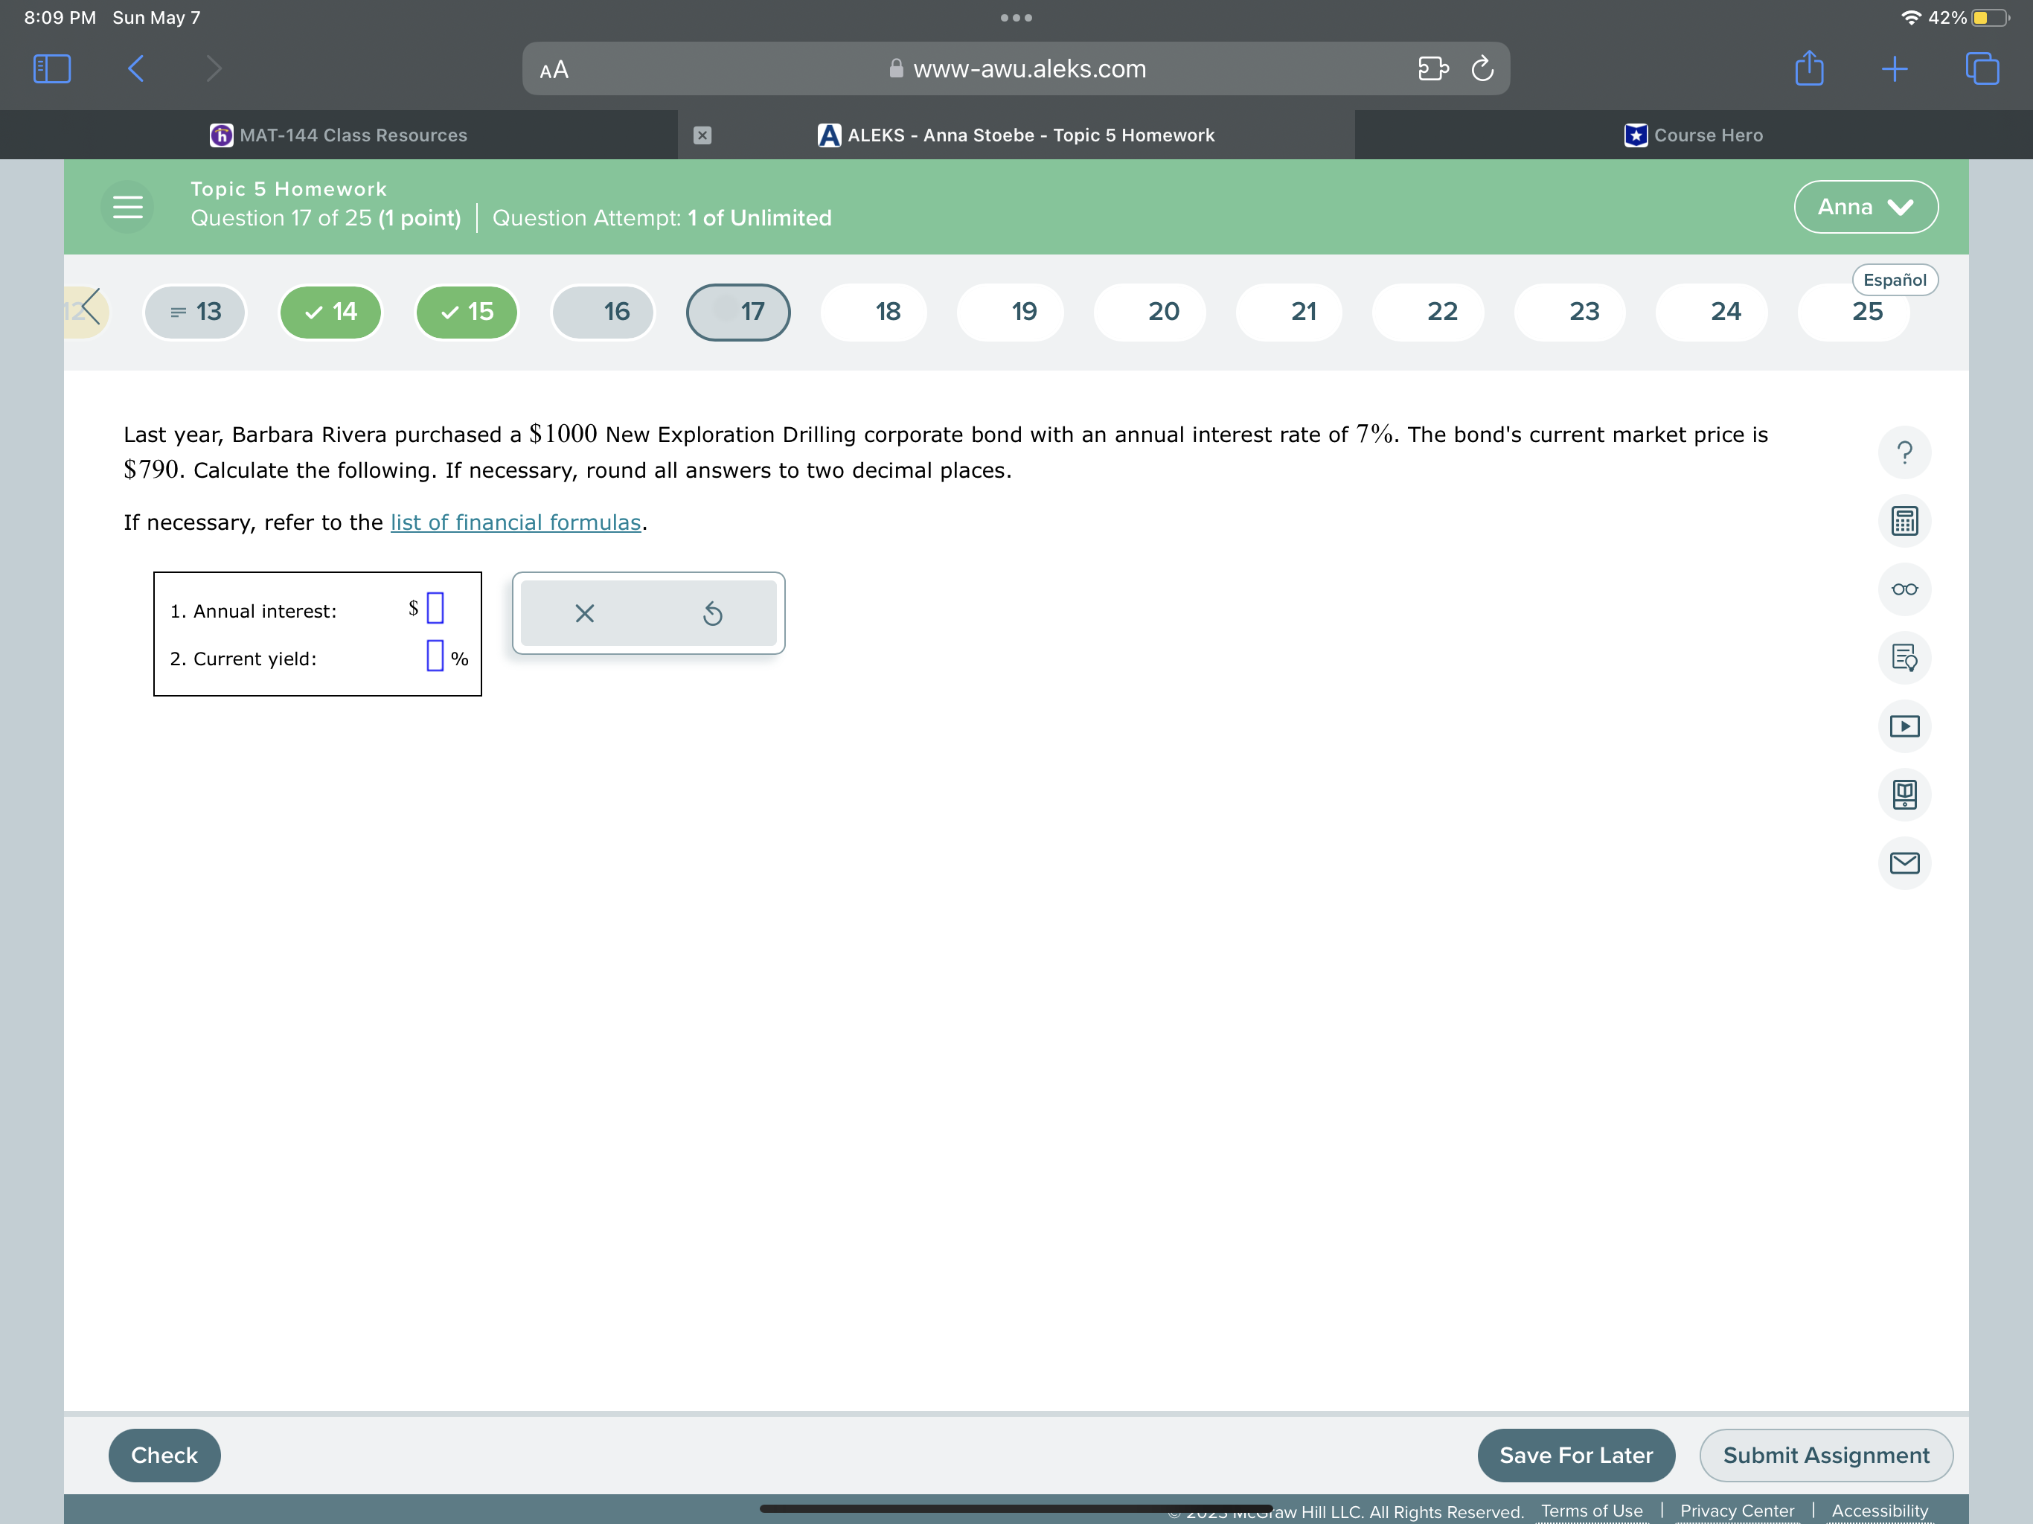Clear answer with the X button

pos(585,613)
